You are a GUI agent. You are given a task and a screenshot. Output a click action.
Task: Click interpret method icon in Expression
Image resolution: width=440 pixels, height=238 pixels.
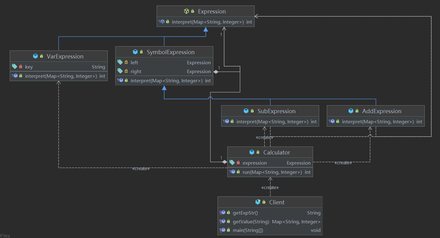pyautogui.click(x=162, y=21)
